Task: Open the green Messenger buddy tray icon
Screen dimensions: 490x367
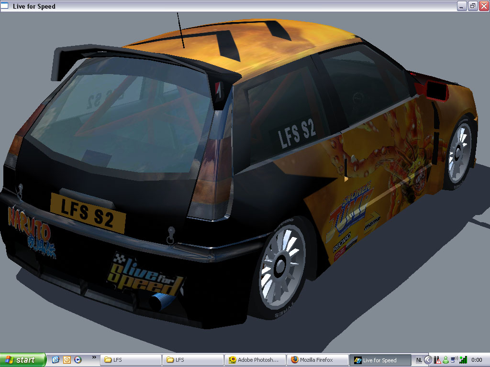Action: pyautogui.click(x=445, y=360)
